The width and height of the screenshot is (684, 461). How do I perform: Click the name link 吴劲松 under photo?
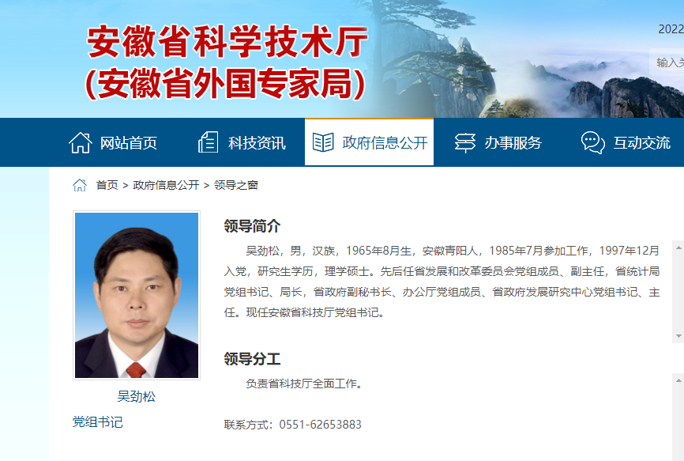point(136,396)
